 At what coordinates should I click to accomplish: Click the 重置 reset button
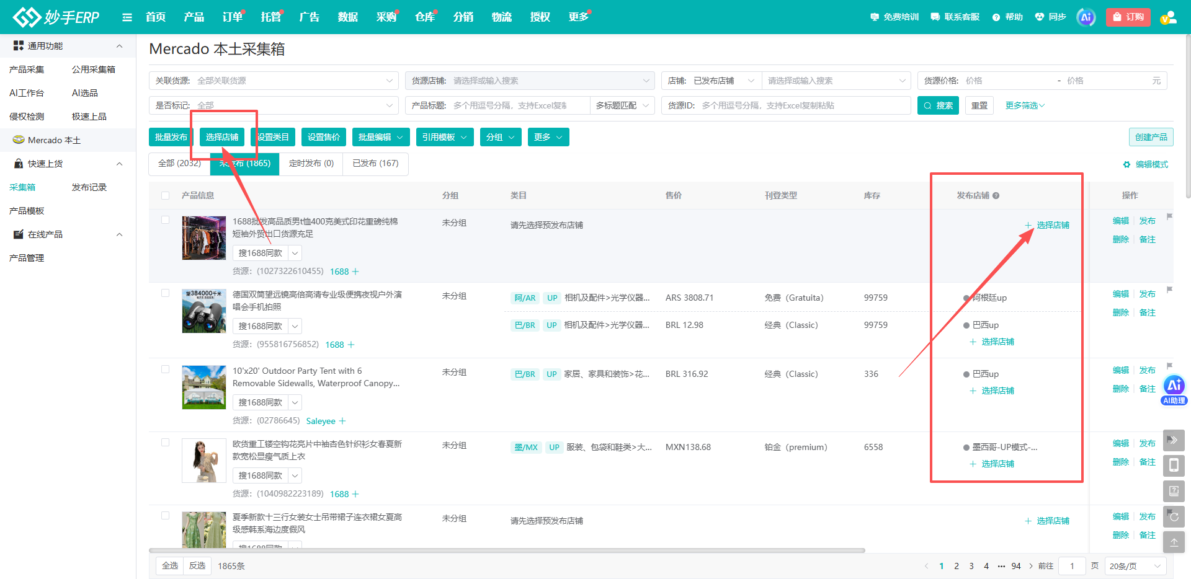[x=979, y=105]
